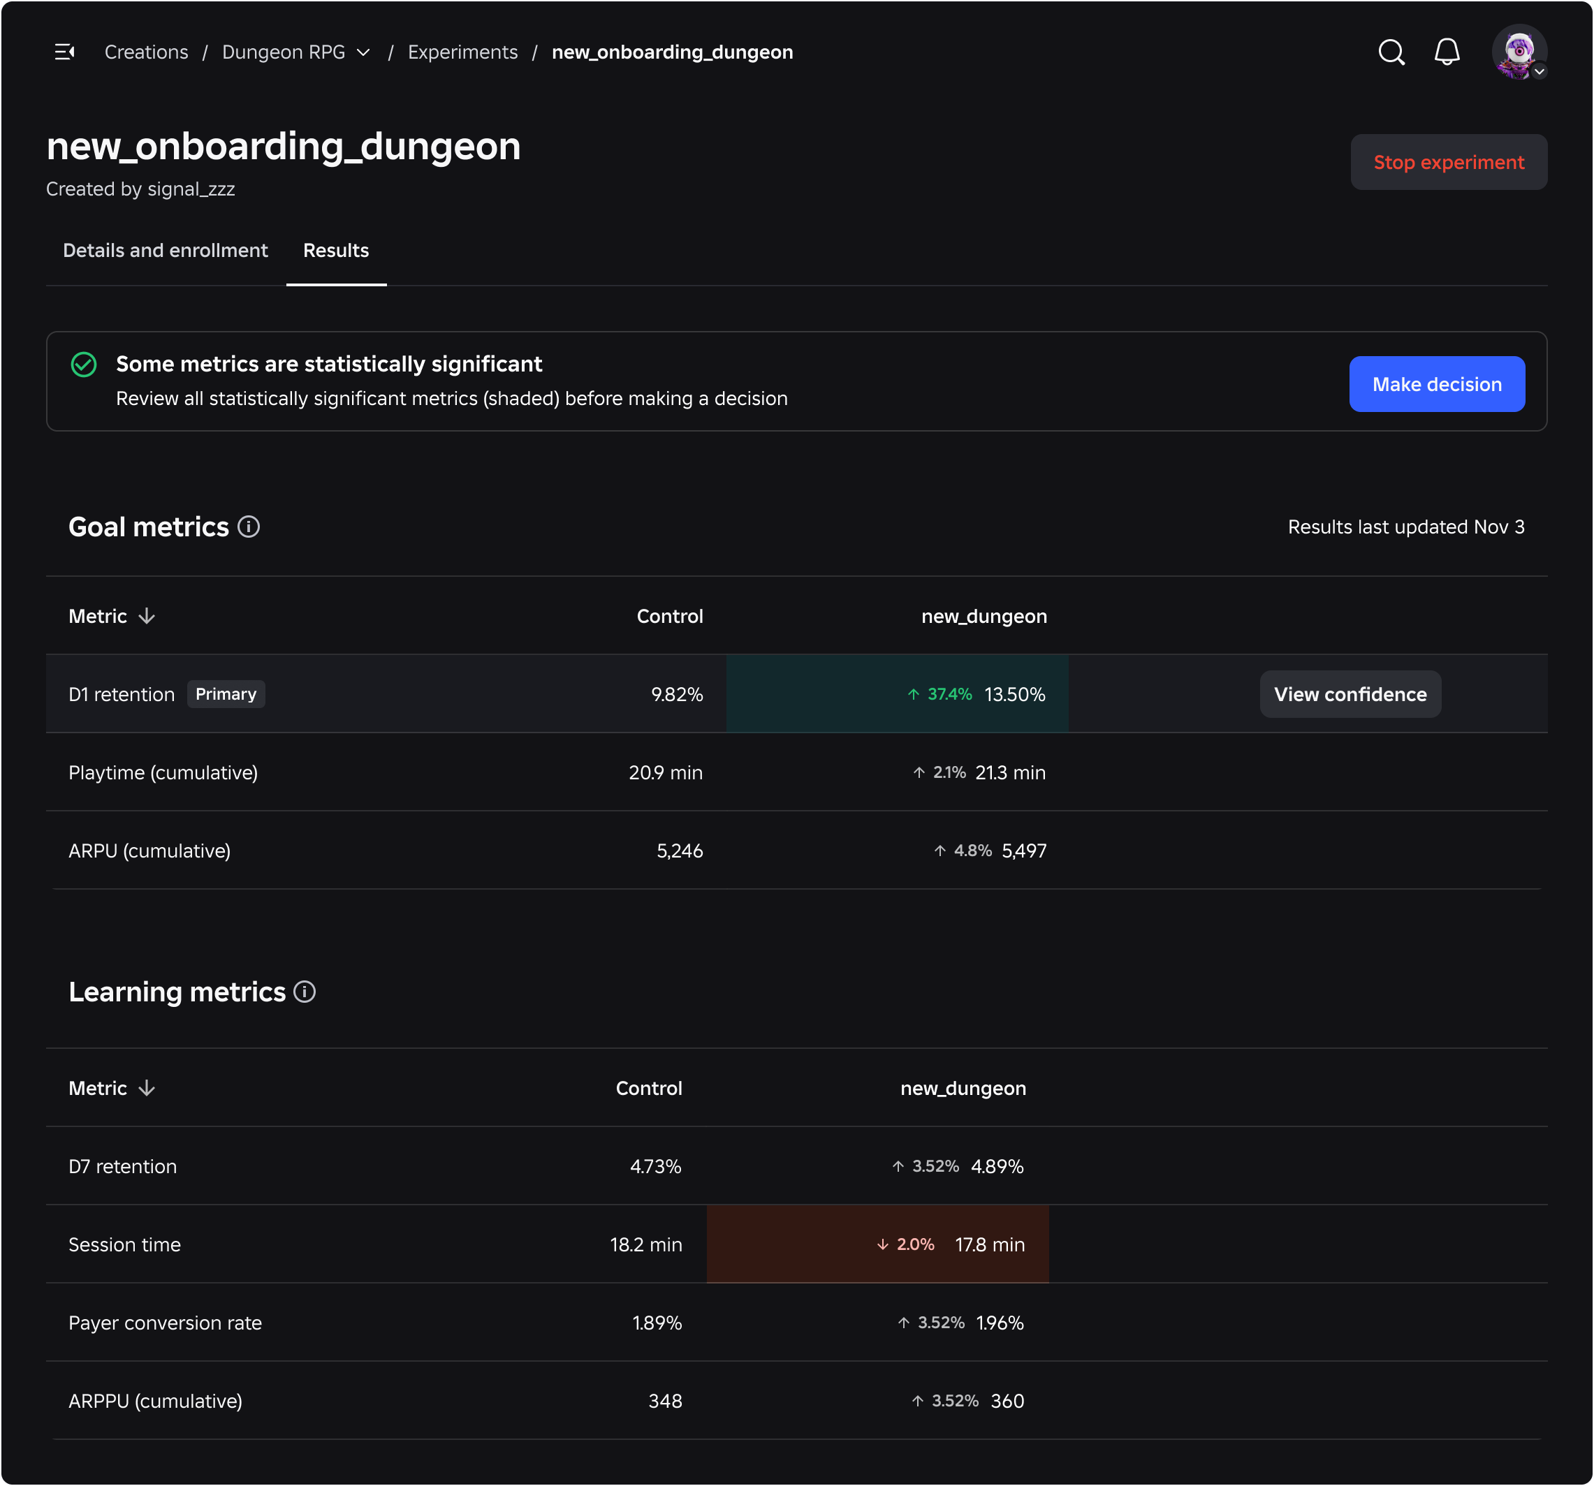This screenshot has width=1594, height=1486.
Task: Open the notifications bell
Action: click(1447, 52)
